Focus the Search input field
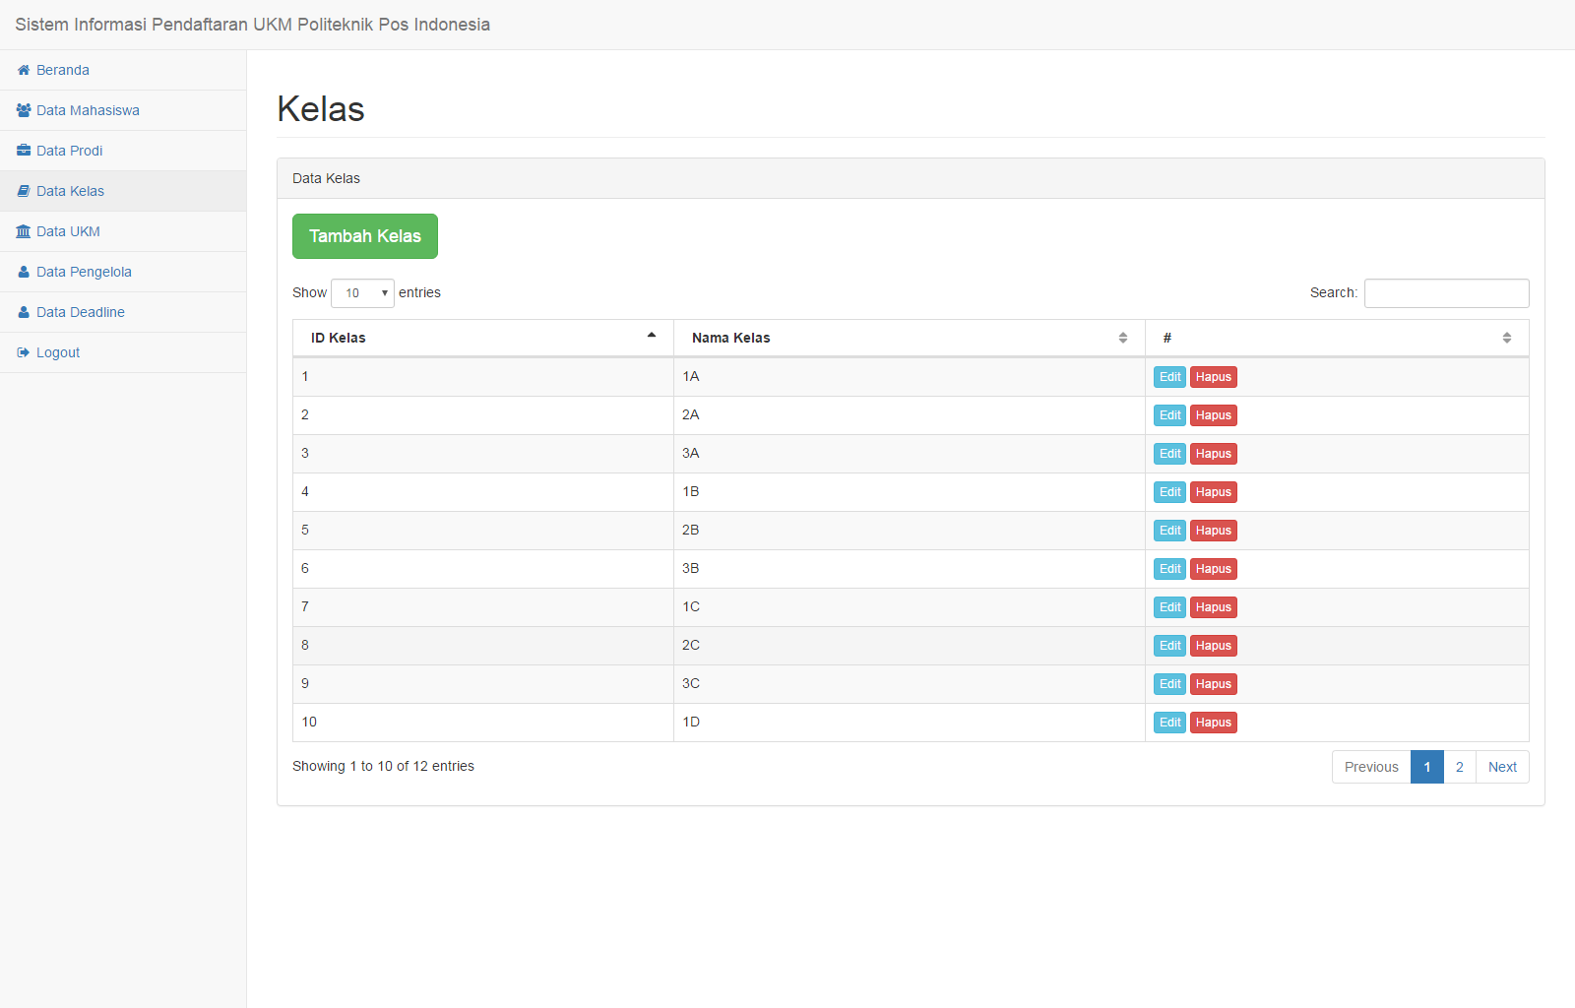1575x1008 pixels. coord(1446,293)
